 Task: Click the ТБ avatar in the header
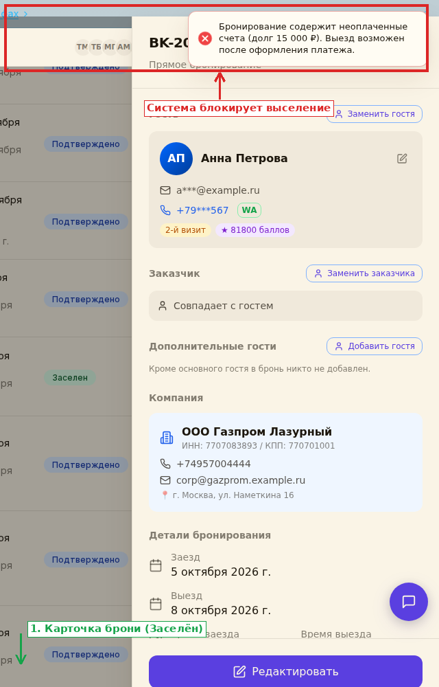point(96,47)
